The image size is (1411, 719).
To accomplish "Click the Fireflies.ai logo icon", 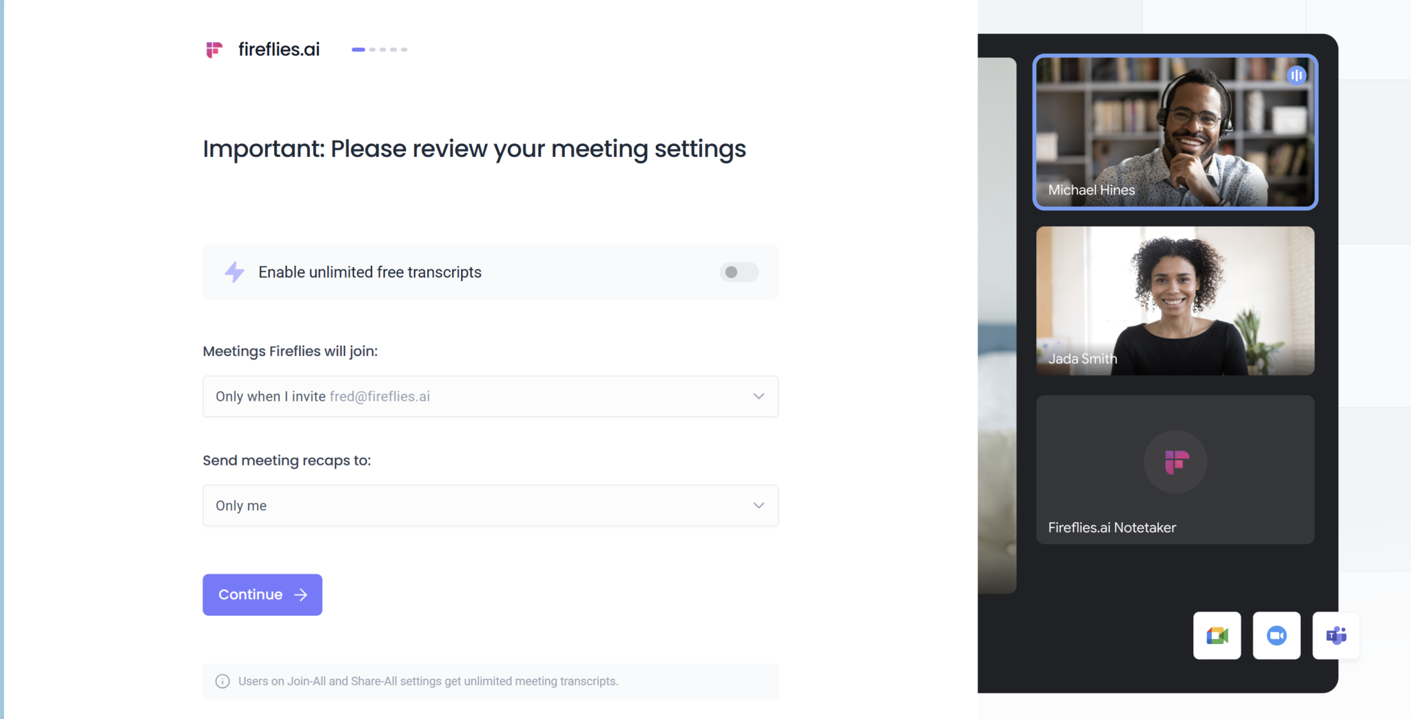I will point(214,50).
